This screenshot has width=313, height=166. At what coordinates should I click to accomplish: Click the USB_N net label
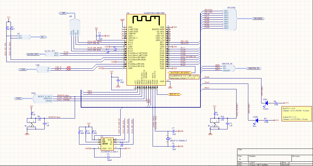click(58, 68)
